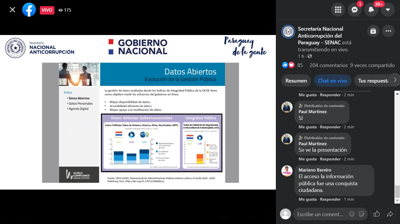View reactions count 85
The image size is (400, 224).
(300, 65)
